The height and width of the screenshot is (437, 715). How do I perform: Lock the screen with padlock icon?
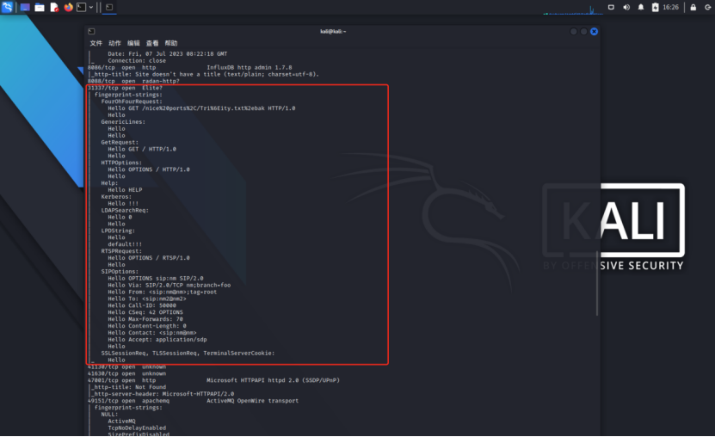pos(693,7)
